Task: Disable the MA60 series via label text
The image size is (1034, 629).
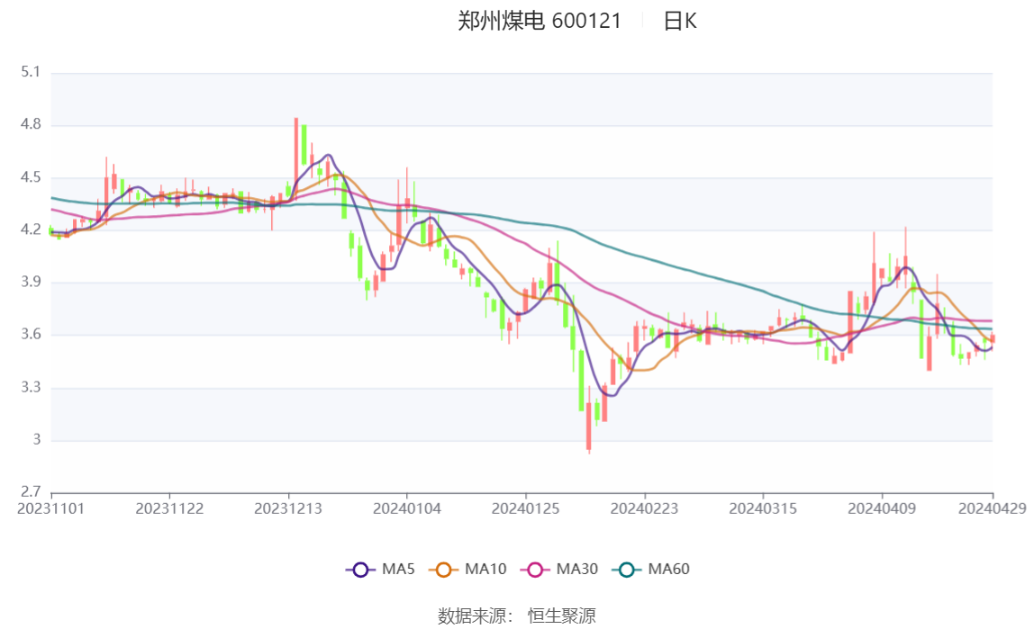Action: [669, 570]
